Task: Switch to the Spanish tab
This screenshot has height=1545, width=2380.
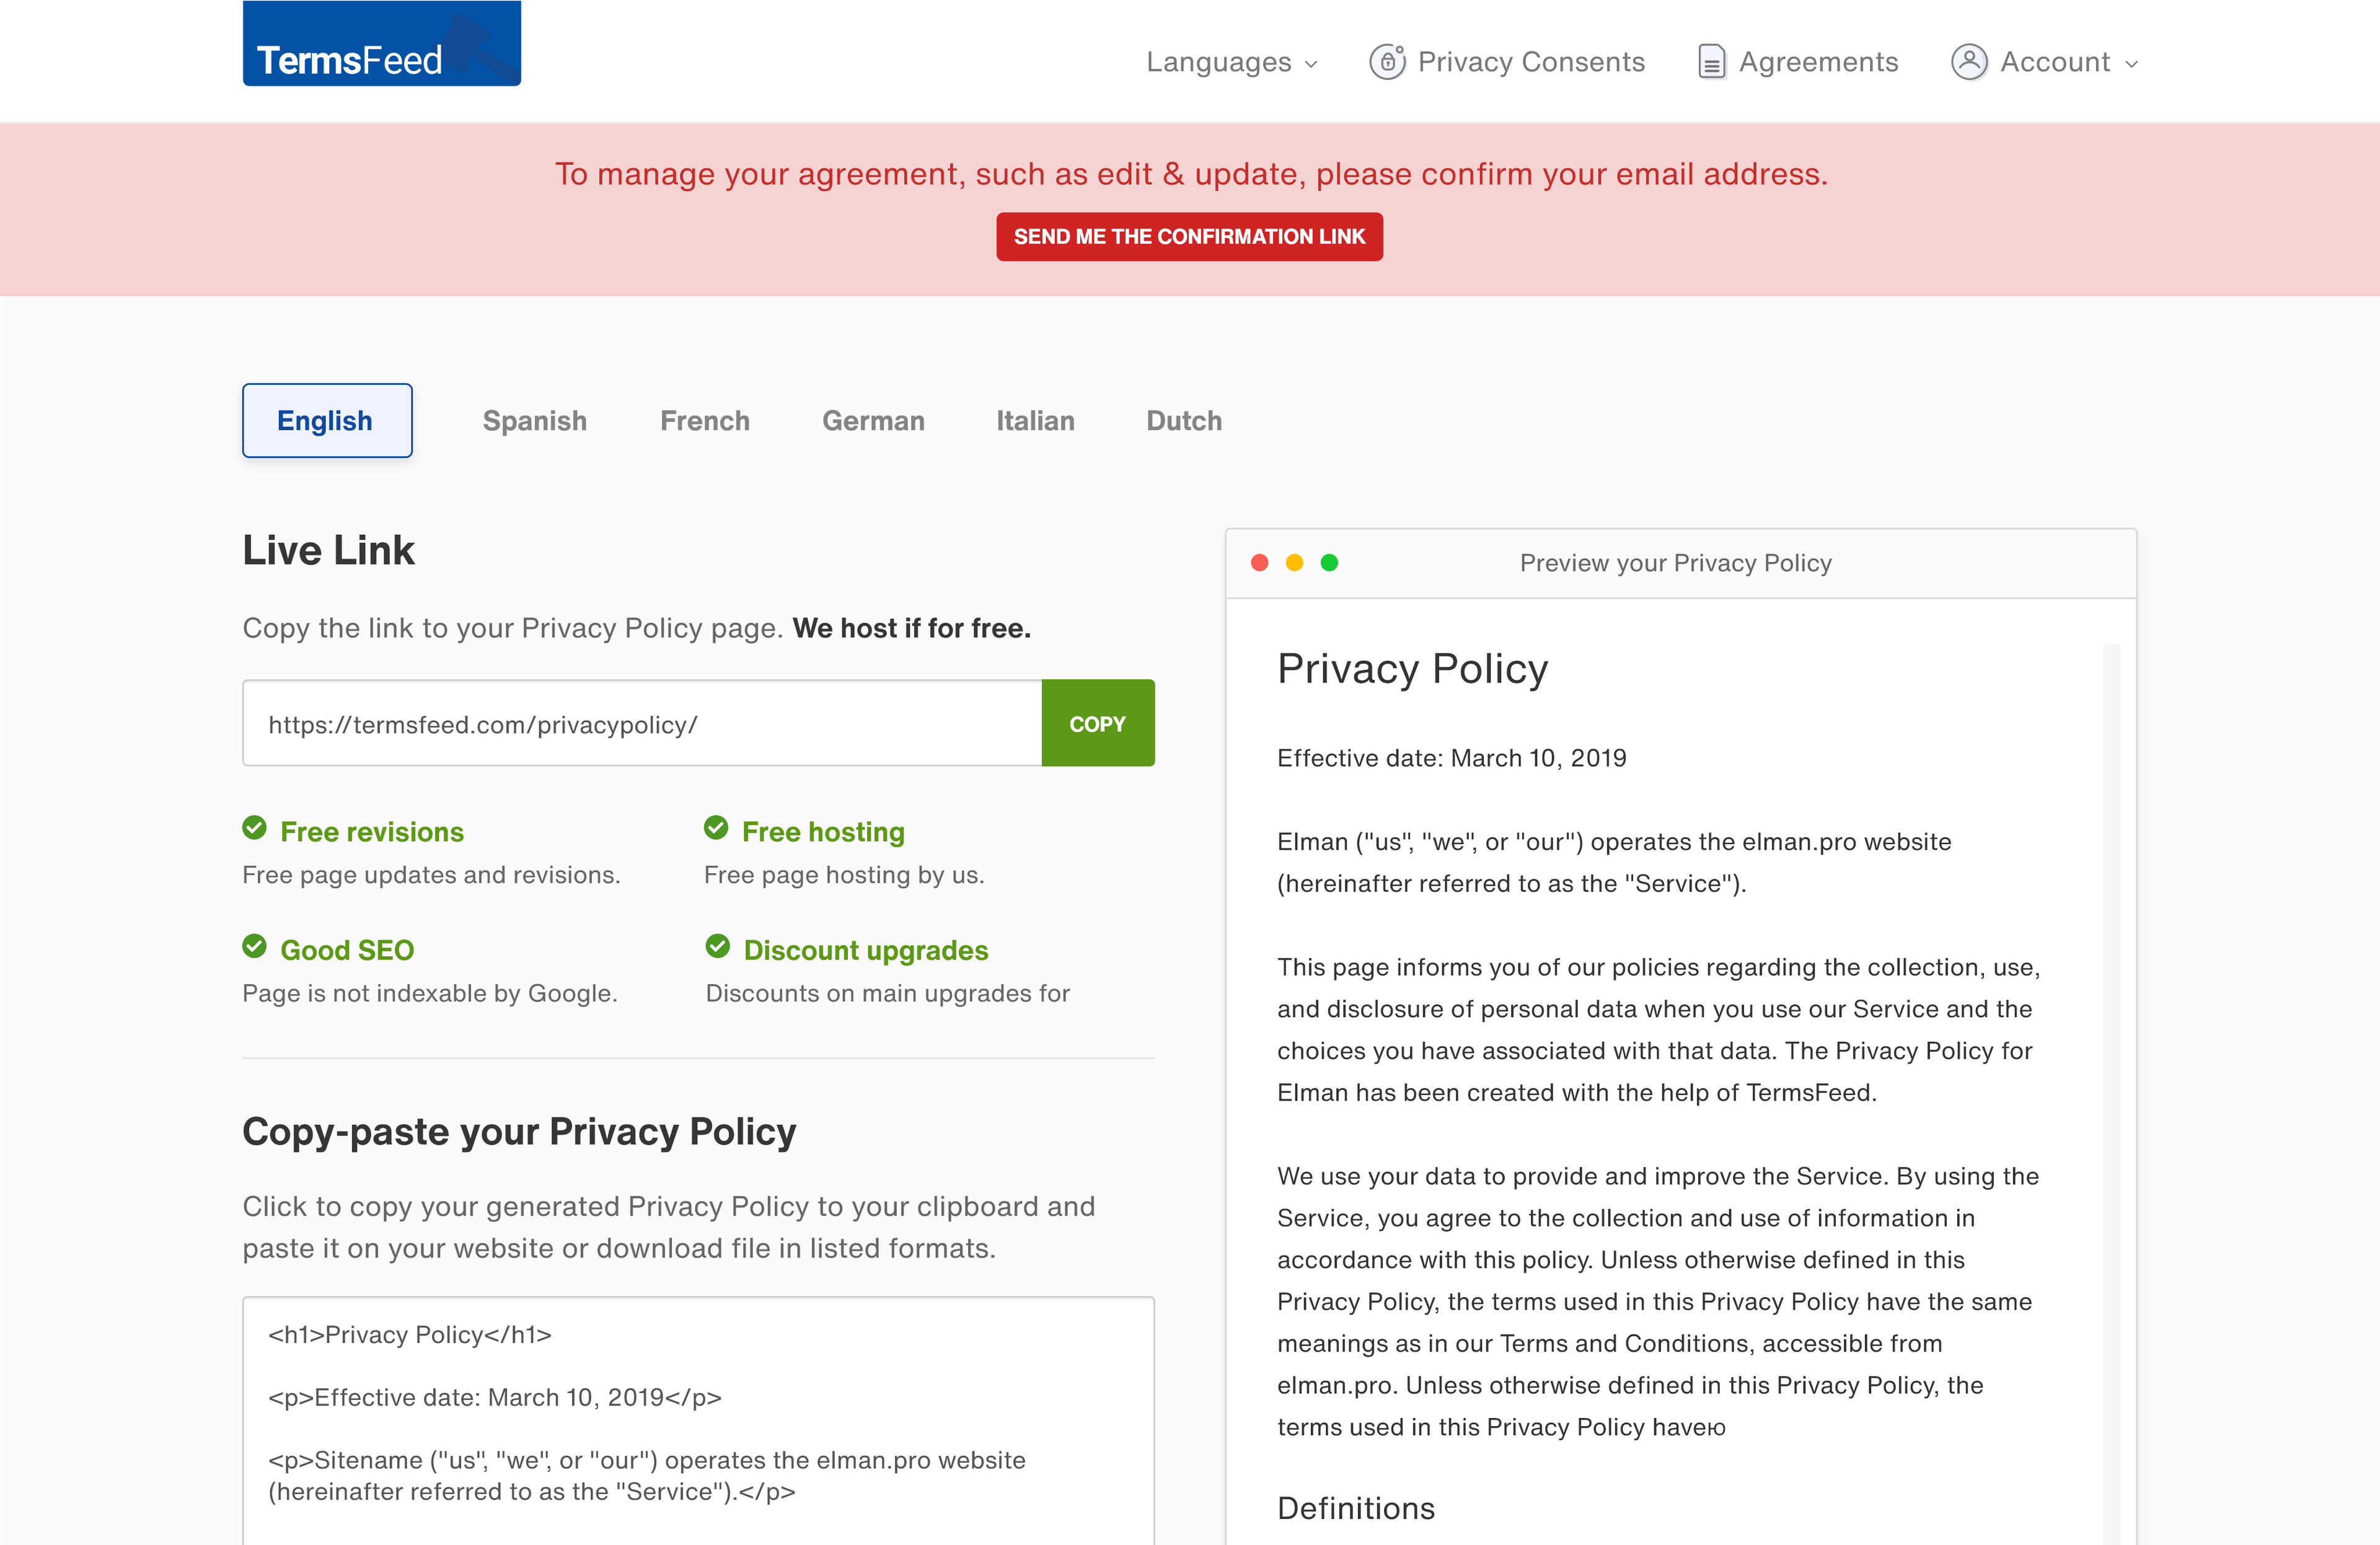Action: coord(535,421)
